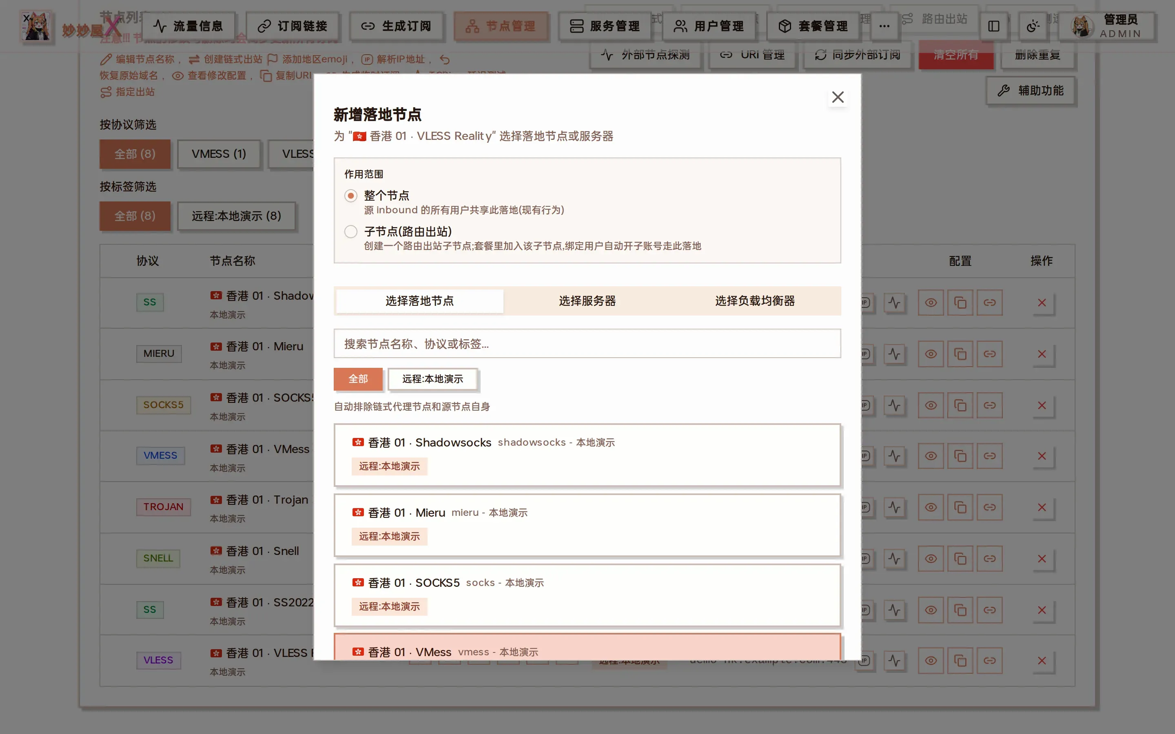Image resolution: width=1175 pixels, height=734 pixels.
Task: Click the red 清空所有 button
Action: point(956,55)
